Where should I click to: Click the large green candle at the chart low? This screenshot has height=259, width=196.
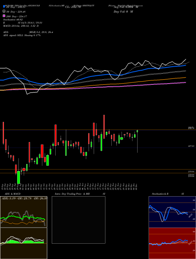tap(19, 177)
